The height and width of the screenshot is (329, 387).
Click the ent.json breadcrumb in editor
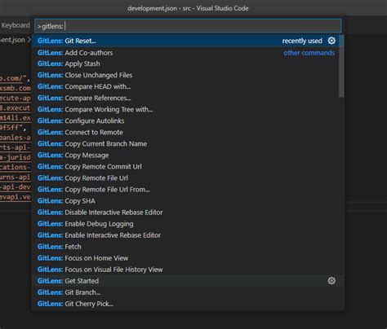(x=12, y=40)
